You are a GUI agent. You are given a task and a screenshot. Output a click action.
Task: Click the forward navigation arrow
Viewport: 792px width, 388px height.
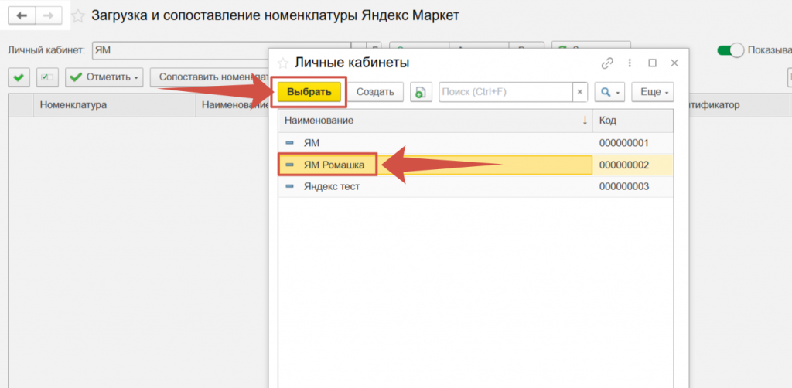click(x=48, y=15)
